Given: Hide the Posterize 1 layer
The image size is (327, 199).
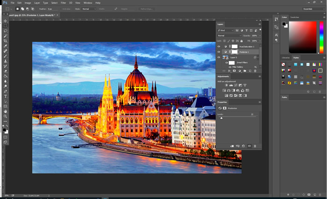Looking at the screenshot, I should click(219, 52).
